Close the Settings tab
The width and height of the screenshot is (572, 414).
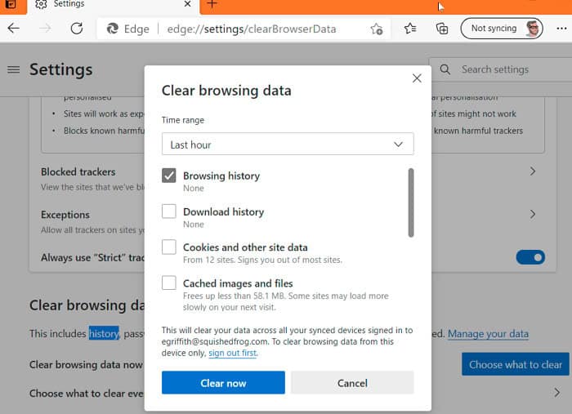[187, 4]
